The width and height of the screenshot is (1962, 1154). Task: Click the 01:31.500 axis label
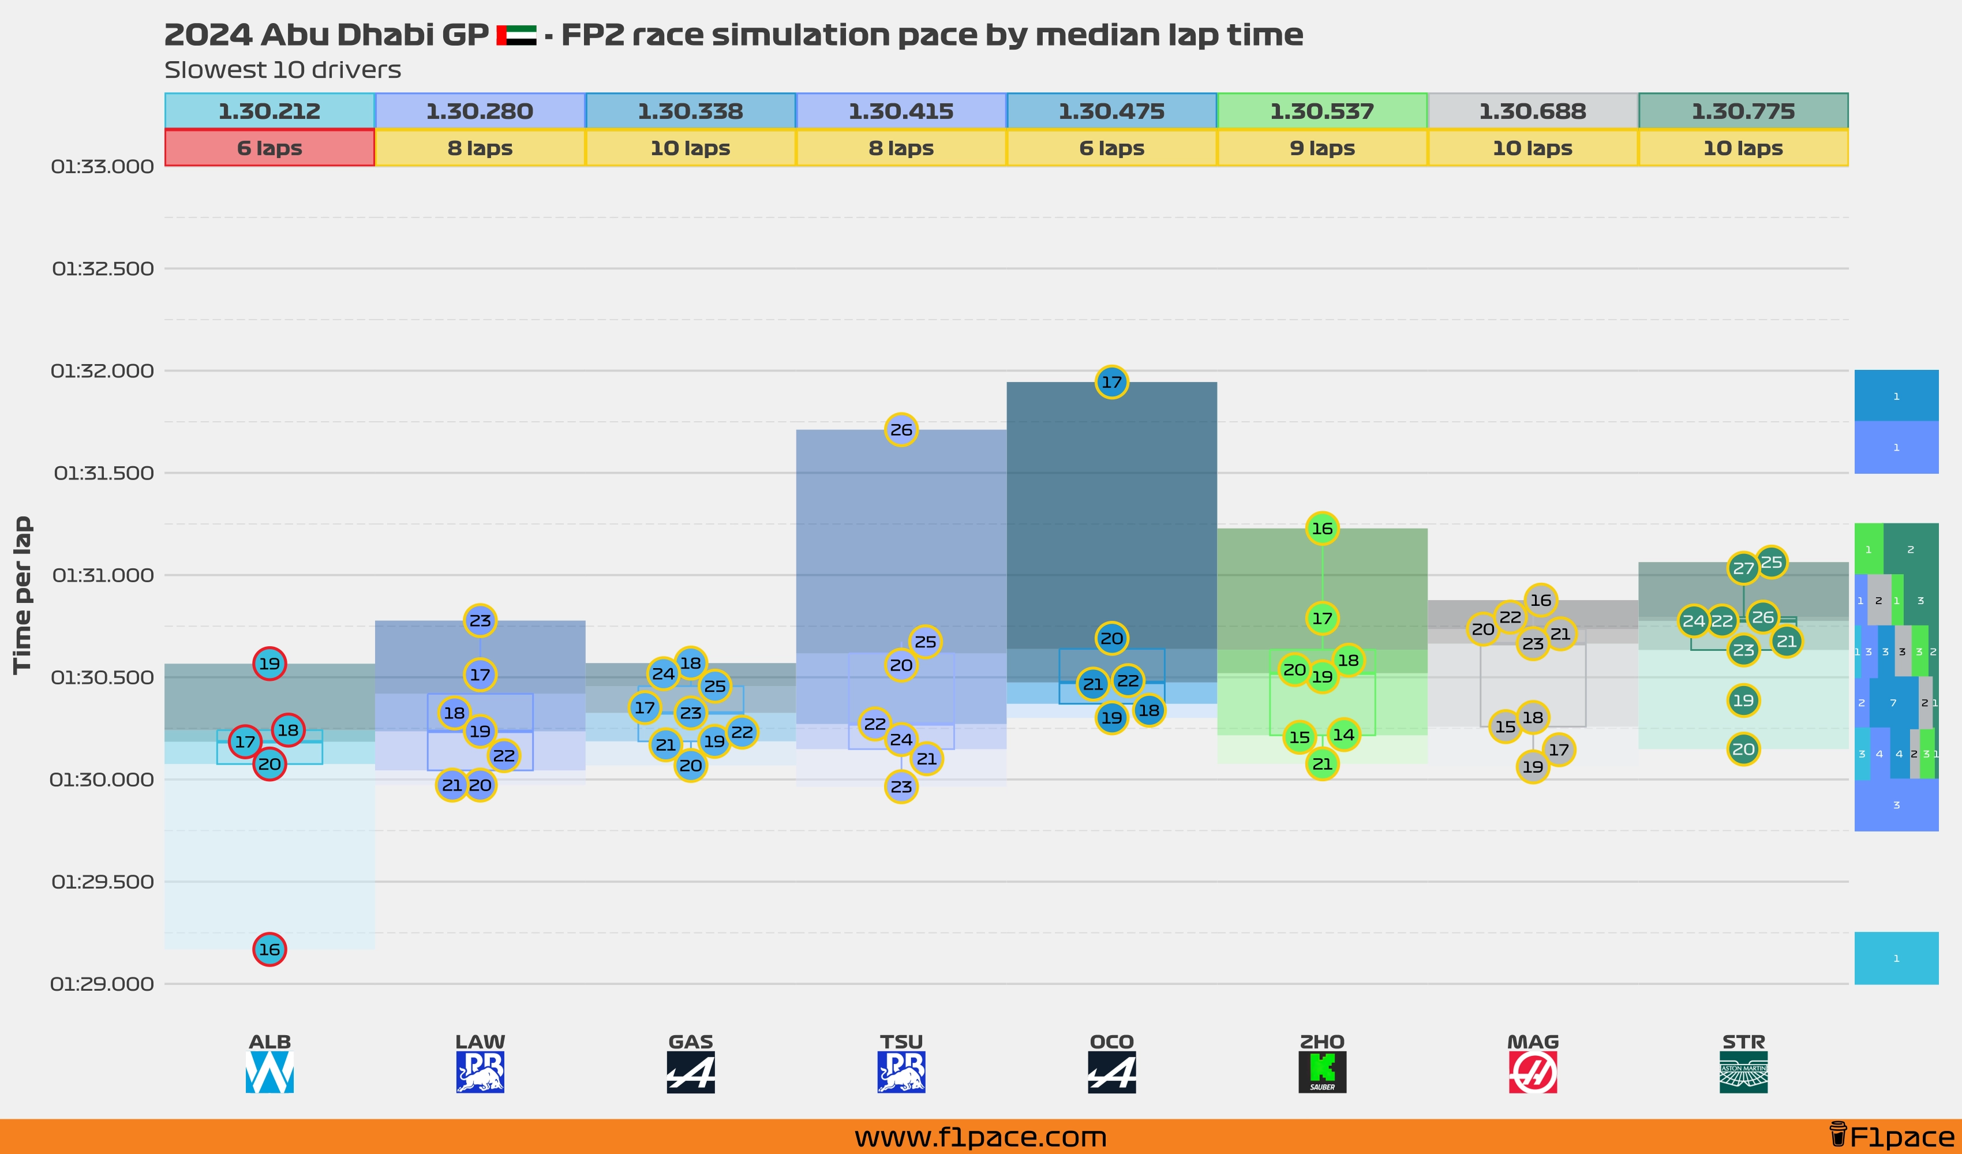(x=103, y=473)
